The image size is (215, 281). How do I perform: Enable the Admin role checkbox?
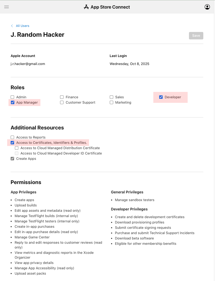coord(12,97)
